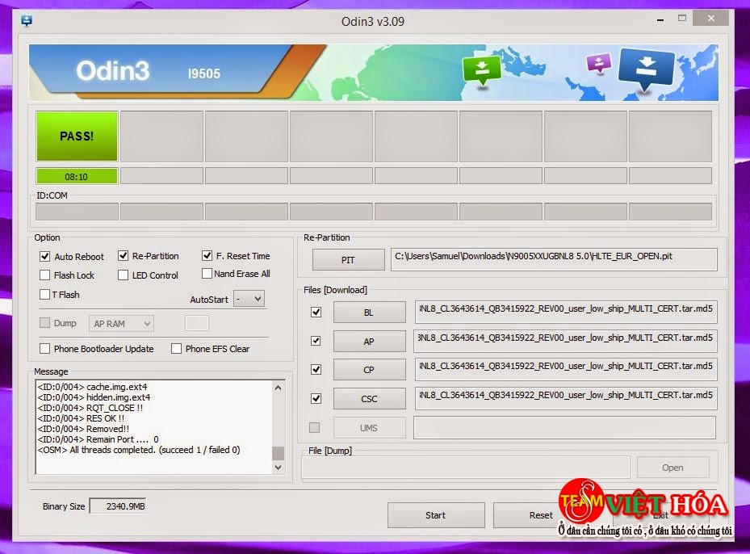Maximize the Odin3 window
Screen dimensions: 750x554
pos(682,19)
